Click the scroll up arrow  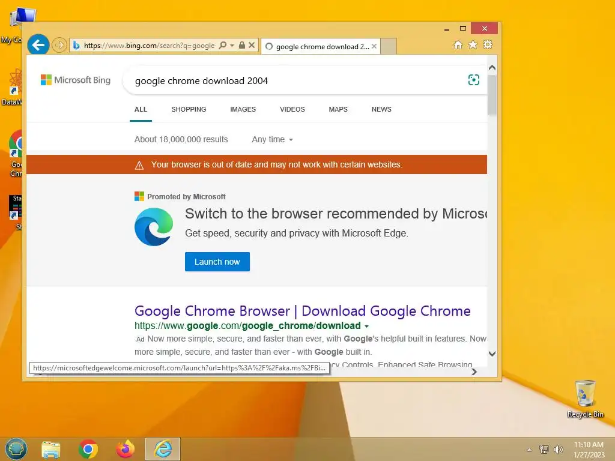click(492, 68)
